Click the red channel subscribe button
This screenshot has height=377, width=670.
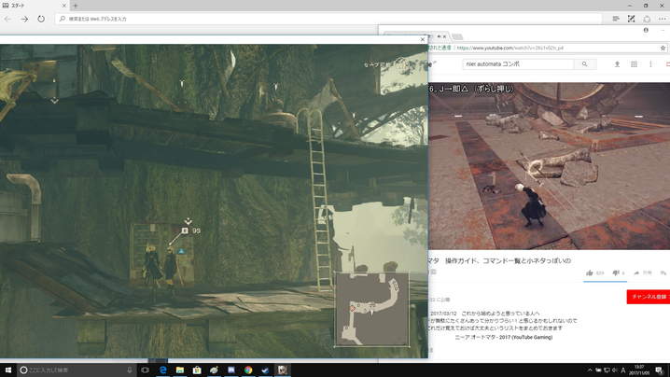point(649,297)
